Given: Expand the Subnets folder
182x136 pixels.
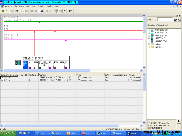Looking at the screenshot, I should [x=149, y=47].
